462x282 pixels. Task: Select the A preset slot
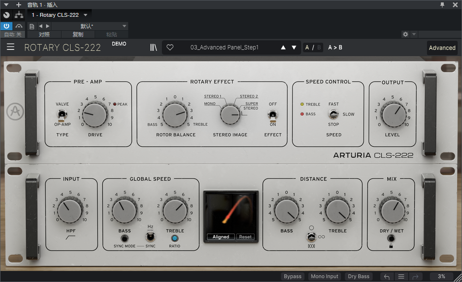click(x=307, y=47)
